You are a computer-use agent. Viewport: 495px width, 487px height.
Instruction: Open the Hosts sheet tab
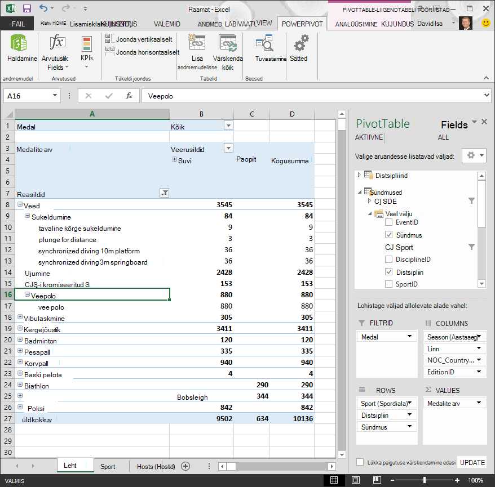[156, 467]
